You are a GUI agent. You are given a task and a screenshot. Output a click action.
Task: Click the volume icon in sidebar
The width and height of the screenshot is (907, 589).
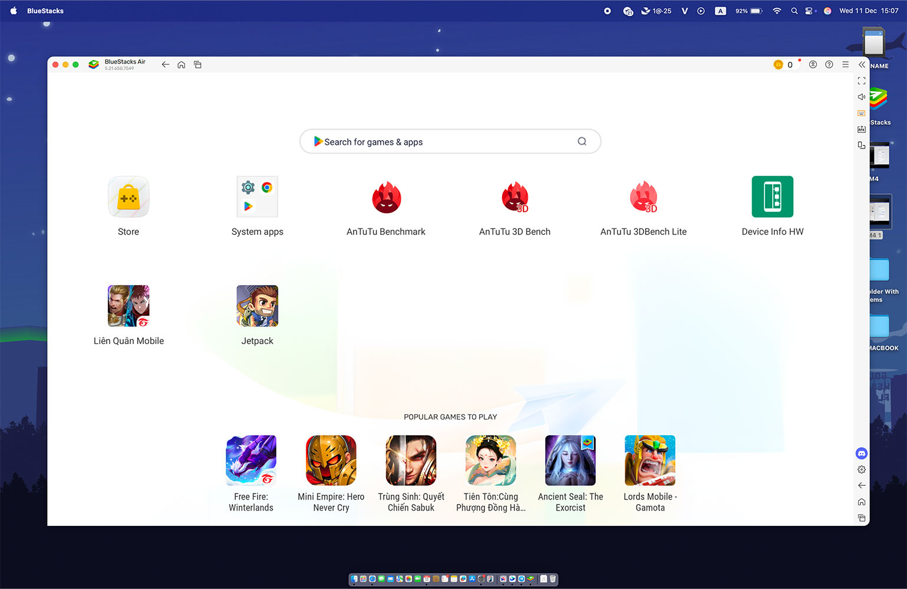(x=862, y=97)
